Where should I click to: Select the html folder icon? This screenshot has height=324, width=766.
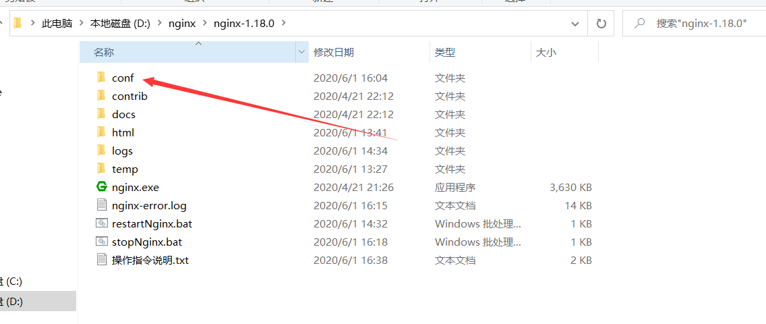101,132
